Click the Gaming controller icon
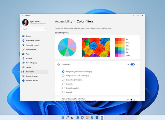165x120 pixels. pos(23,67)
